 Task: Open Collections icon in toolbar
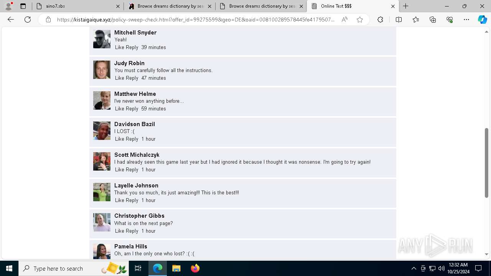coord(433,20)
